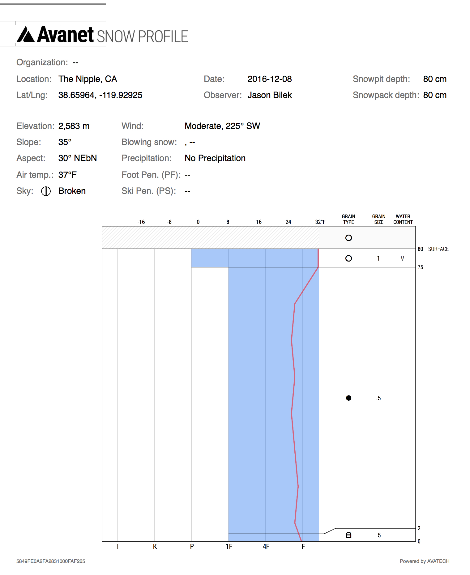Click the SURFACE depth label
This screenshot has height=575, width=470.
coord(438,249)
